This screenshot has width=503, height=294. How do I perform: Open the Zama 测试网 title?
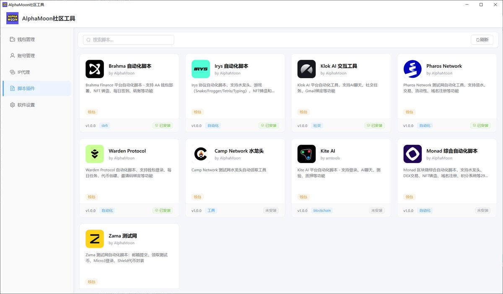click(123, 236)
